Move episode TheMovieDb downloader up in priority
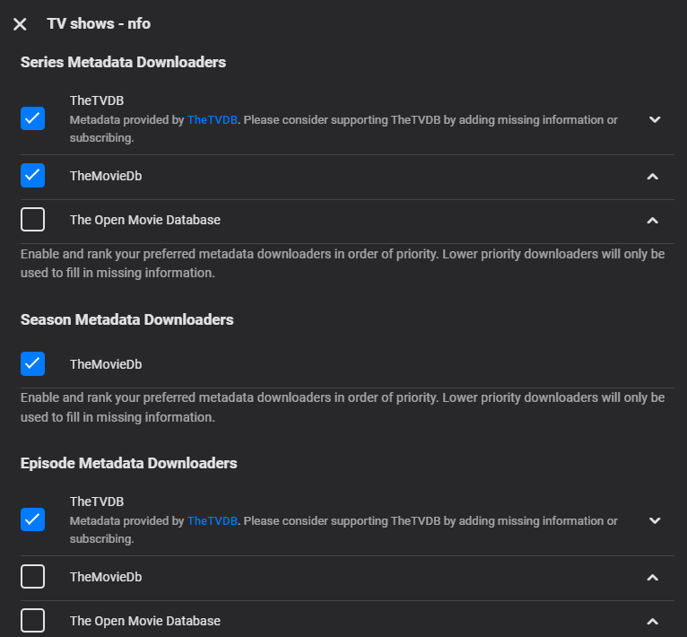 click(x=652, y=578)
